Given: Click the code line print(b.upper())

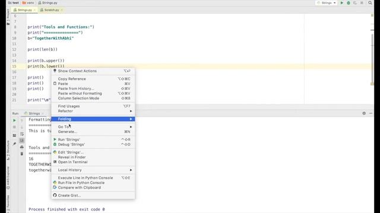Looking at the screenshot, I should tap(46, 60).
